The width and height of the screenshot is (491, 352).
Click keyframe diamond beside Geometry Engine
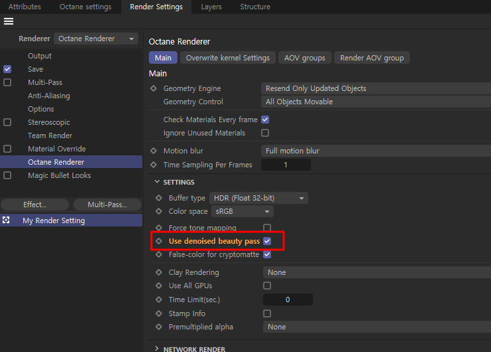pos(154,88)
